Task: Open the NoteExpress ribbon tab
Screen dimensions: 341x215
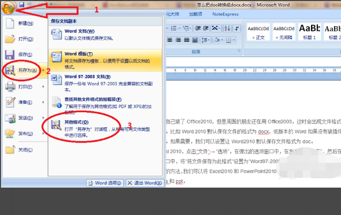Action: (225, 14)
